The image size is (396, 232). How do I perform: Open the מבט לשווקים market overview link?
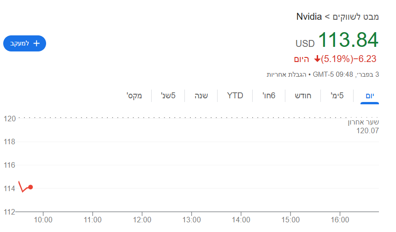pyautogui.click(x=355, y=17)
